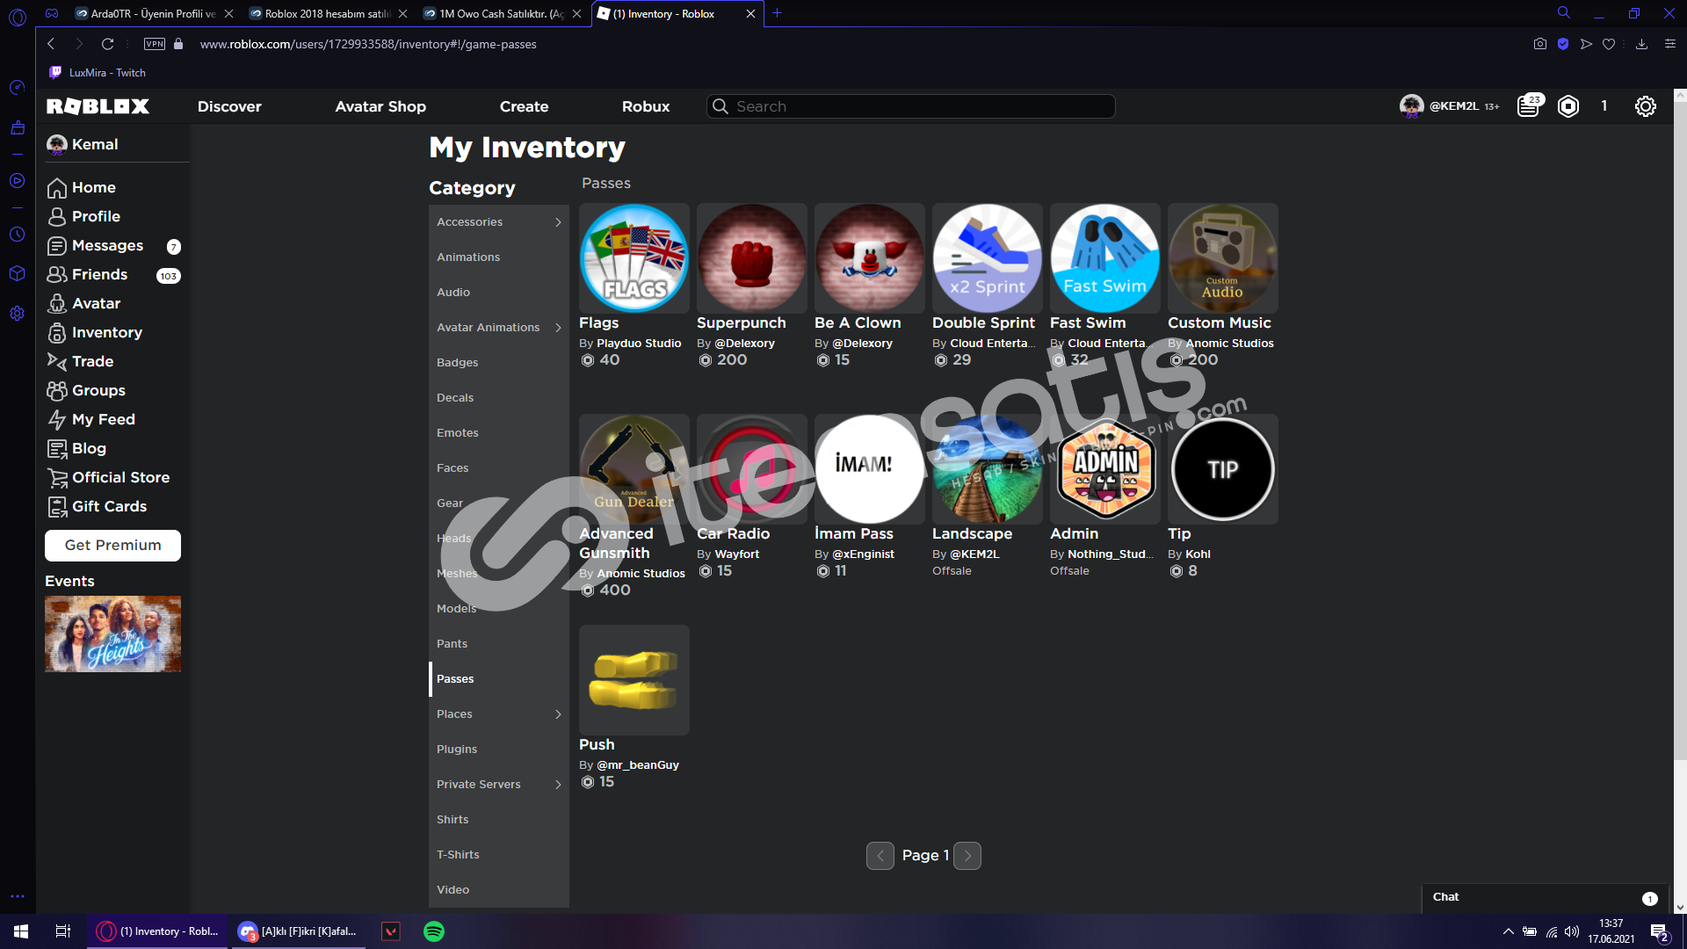Expand the Accessories category chevron

[x=558, y=222]
